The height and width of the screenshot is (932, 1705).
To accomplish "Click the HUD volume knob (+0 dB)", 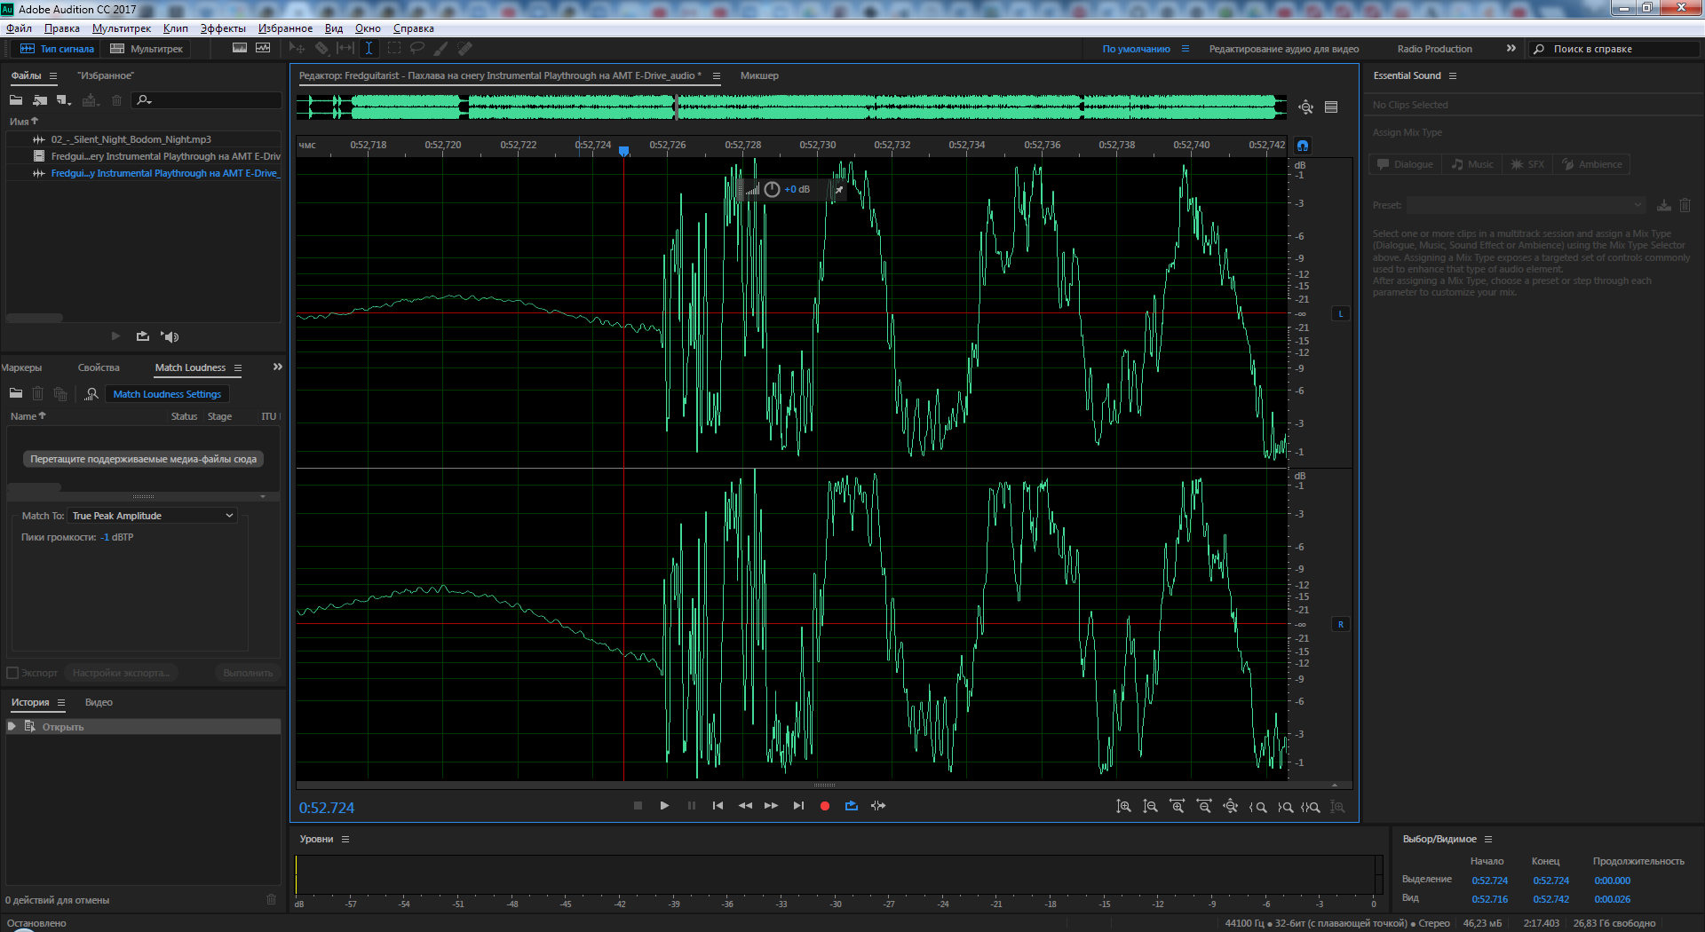I will coord(772,189).
